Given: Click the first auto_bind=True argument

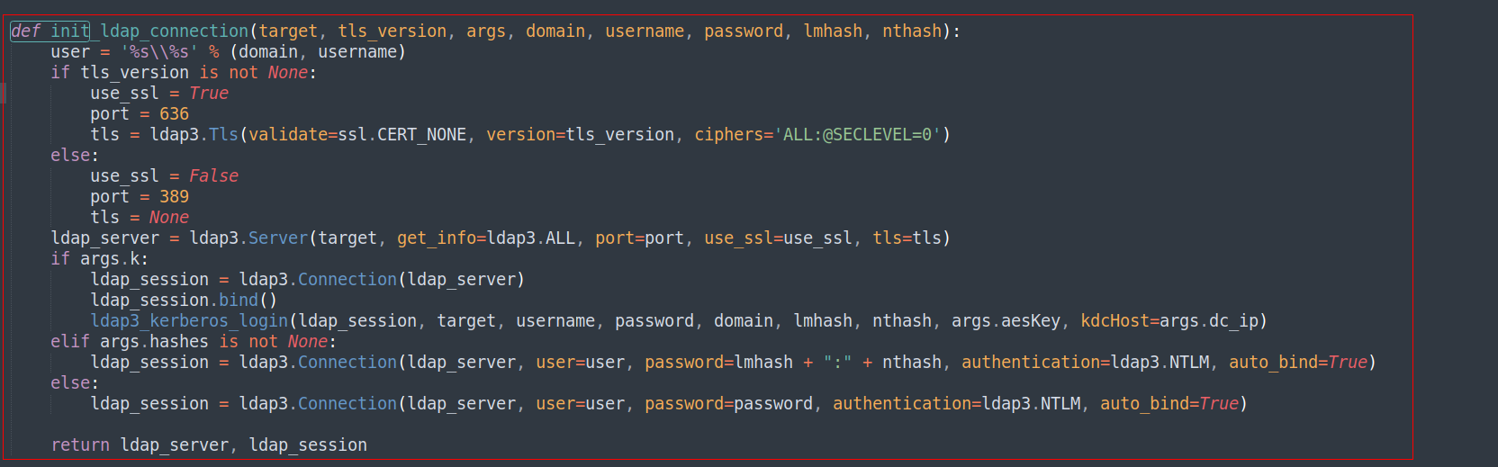Looking at the screenshot, I should tap(1298, 363).
